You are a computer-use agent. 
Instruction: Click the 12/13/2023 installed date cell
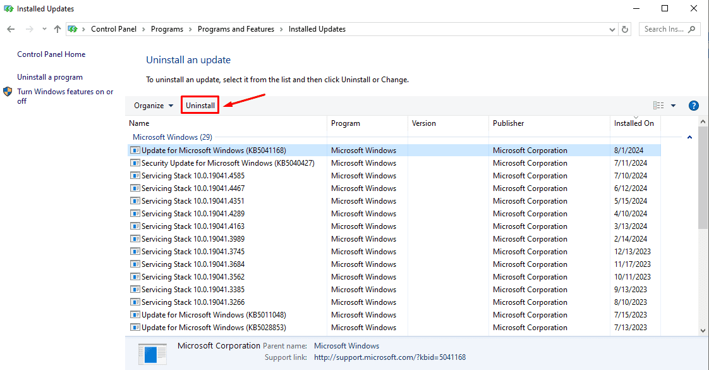point(632,252)
